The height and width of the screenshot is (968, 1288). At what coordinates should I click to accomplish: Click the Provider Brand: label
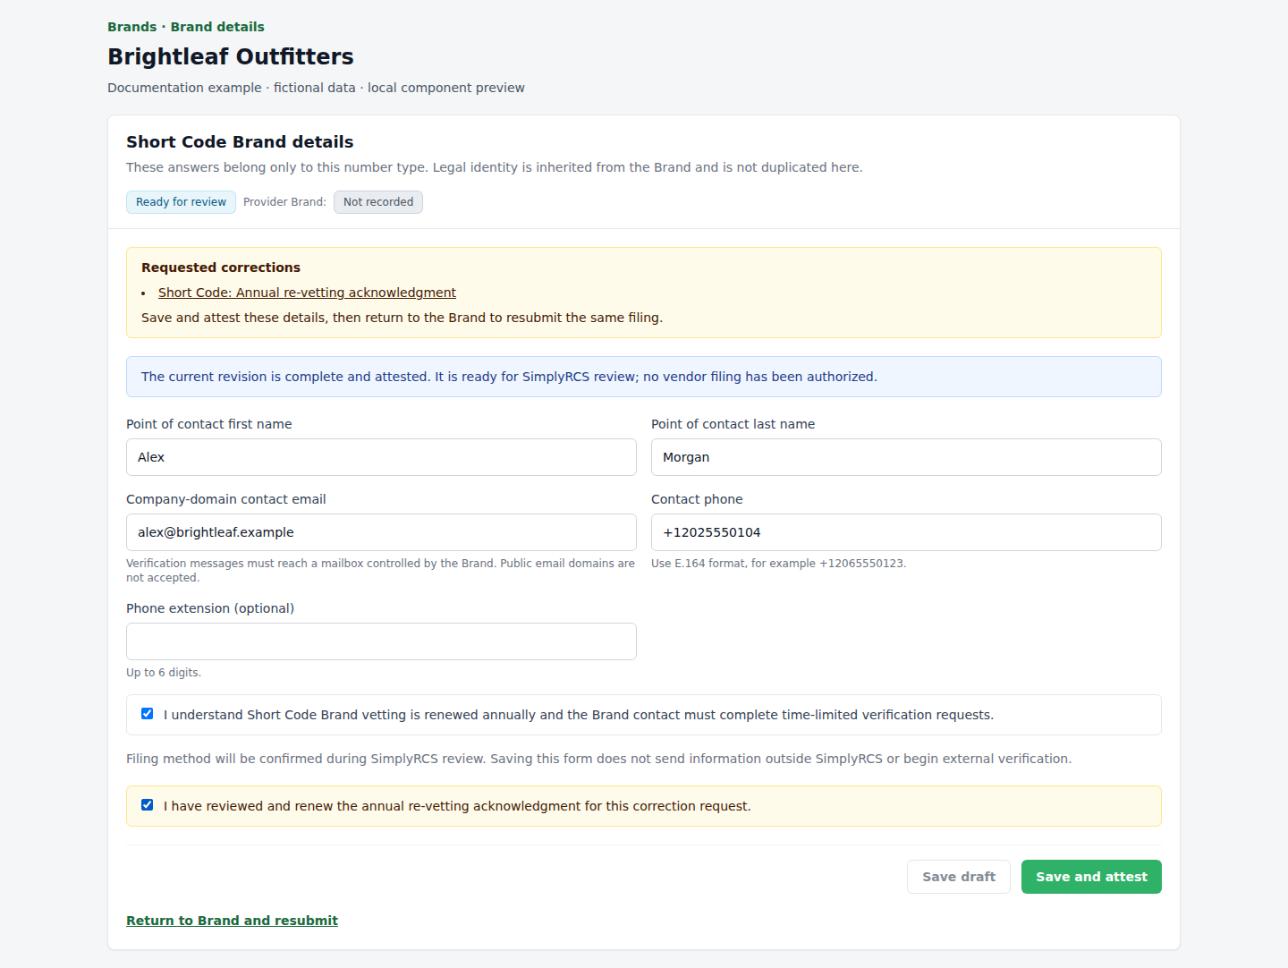tap(284, 202)
